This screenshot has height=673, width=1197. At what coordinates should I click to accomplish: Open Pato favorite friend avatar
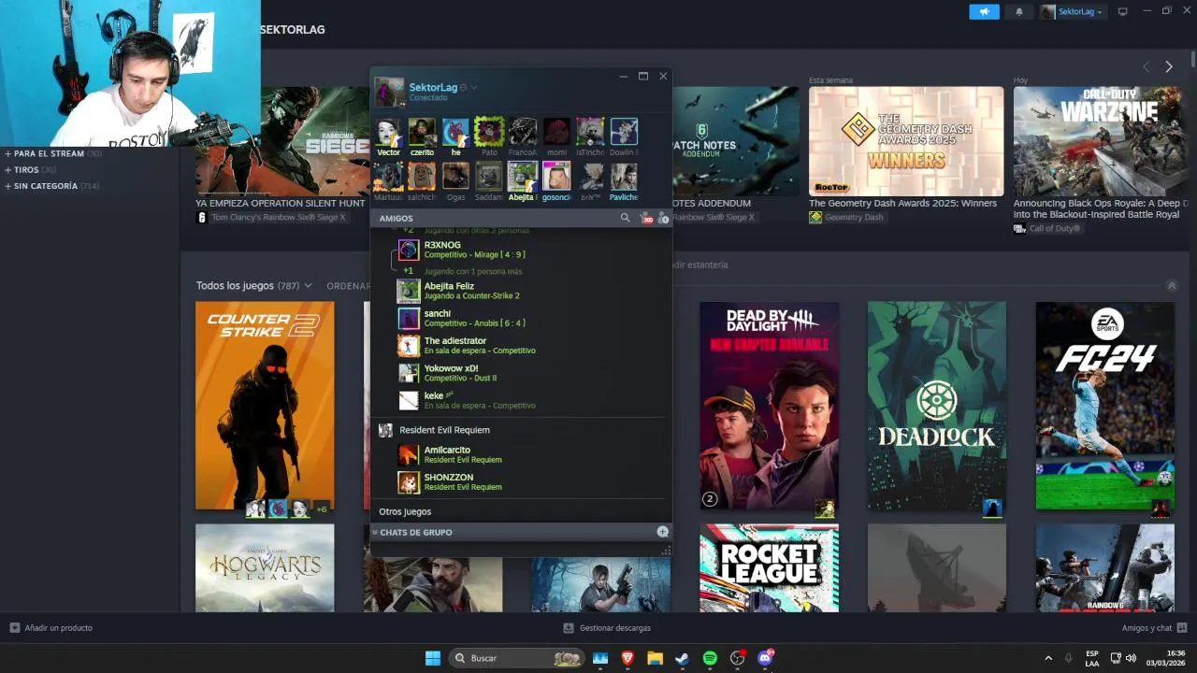tap(489, 132)
